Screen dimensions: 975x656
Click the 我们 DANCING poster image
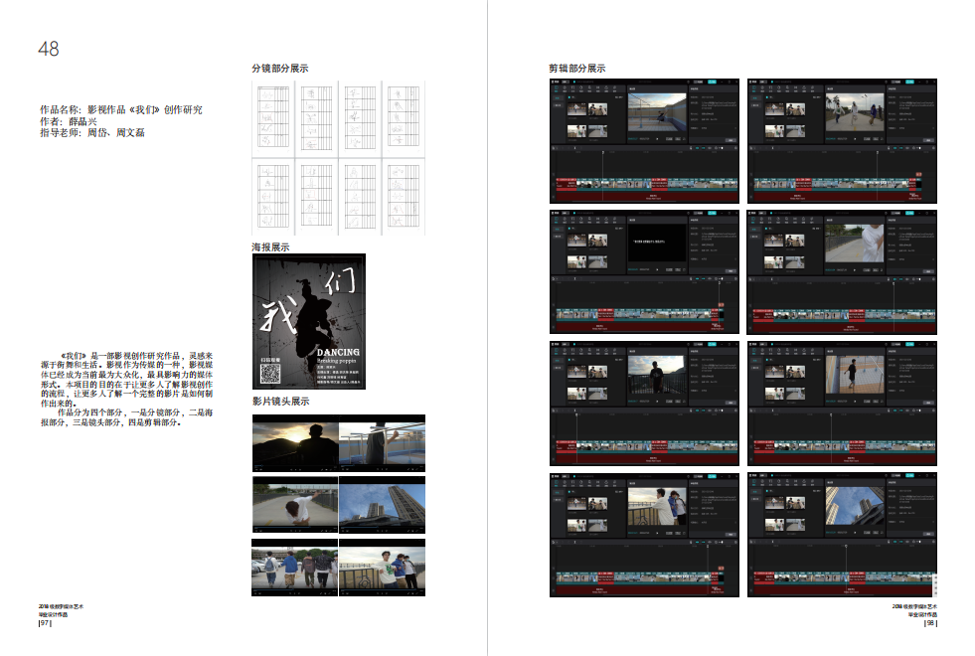point(308,321)
